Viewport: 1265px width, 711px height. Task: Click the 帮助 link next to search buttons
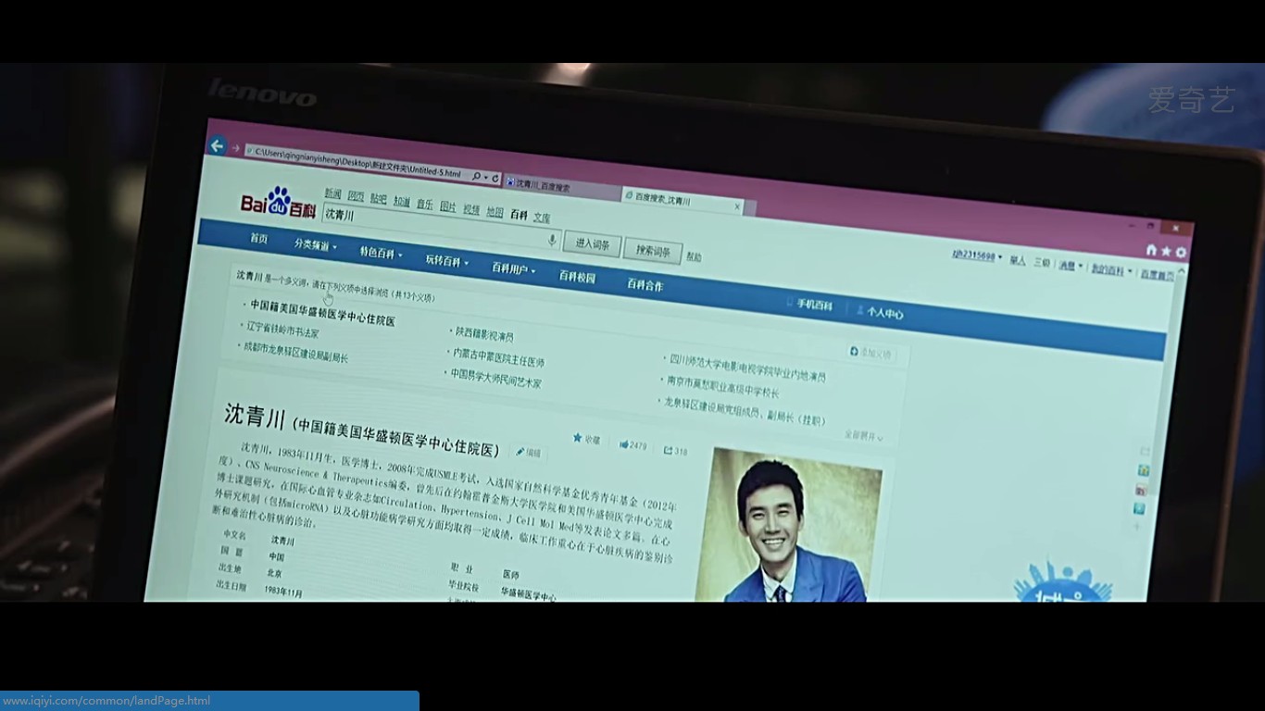[694, 257]
